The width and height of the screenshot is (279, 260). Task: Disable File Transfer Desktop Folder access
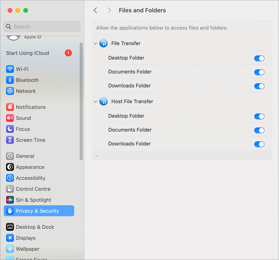click(x=259, y=58)
